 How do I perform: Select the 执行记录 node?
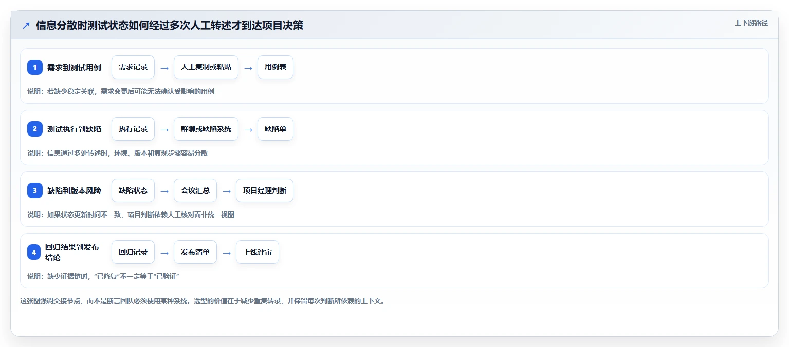(x=133, y=129)
